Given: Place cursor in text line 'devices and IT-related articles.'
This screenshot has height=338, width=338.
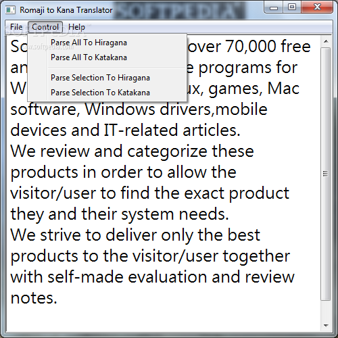Looking at the screenshot, I should click(x=125, y=130).
